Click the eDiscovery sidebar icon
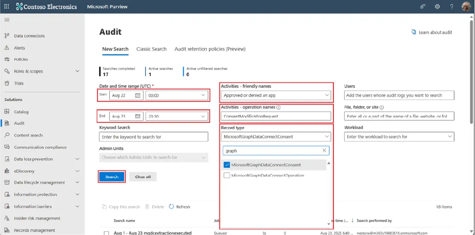Screen dimensions: 475x235 tap(7, 171)
